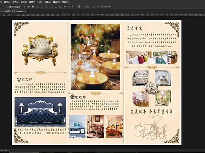
Task: Click the distribute top edges icon
Action: (52, 7)
